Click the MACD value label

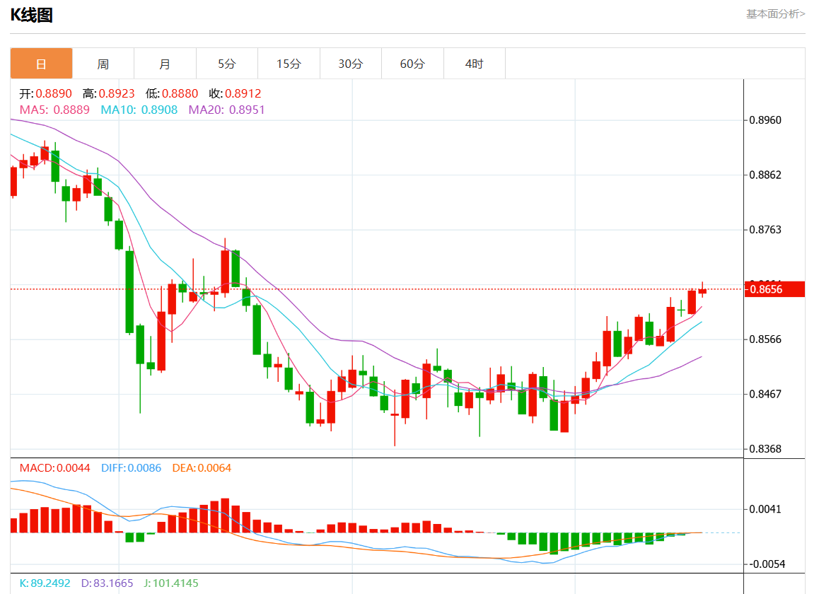click(x=54, y=468)
